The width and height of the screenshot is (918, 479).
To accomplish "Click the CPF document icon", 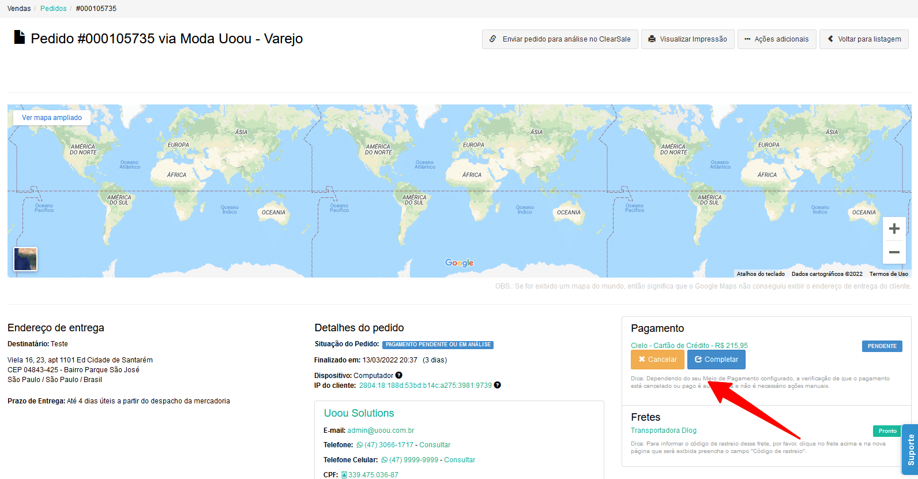I will tap(344, 475).
